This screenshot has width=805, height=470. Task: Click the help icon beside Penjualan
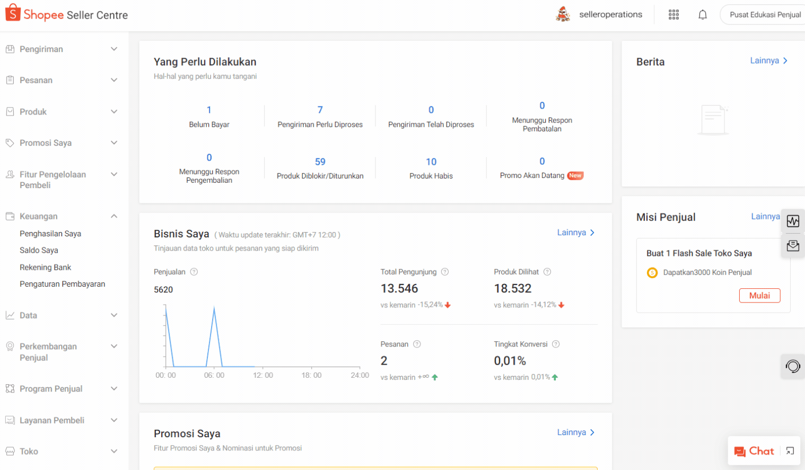click(x=194, y=272)
